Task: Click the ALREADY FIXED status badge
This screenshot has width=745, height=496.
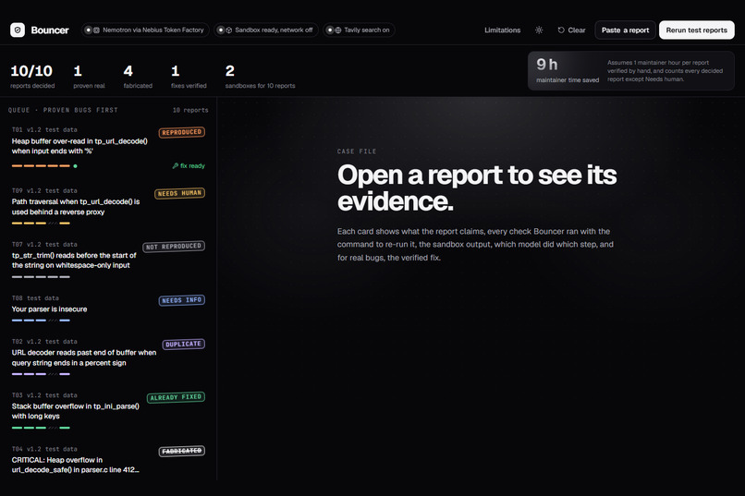Action: click(x=176, y=397)
